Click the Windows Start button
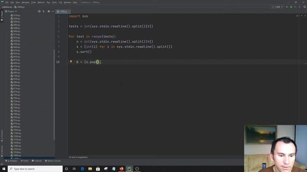 tap(4, 169)
